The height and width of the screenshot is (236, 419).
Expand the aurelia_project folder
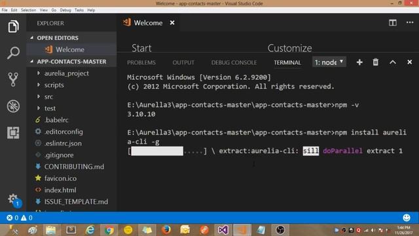click(x=71, y=73)
